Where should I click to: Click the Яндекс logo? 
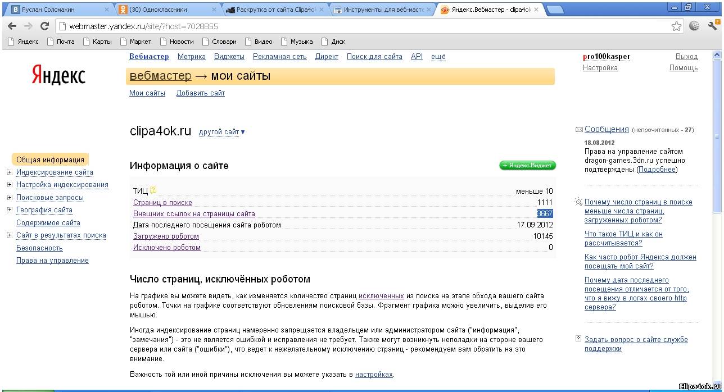(x=58, y=75)
